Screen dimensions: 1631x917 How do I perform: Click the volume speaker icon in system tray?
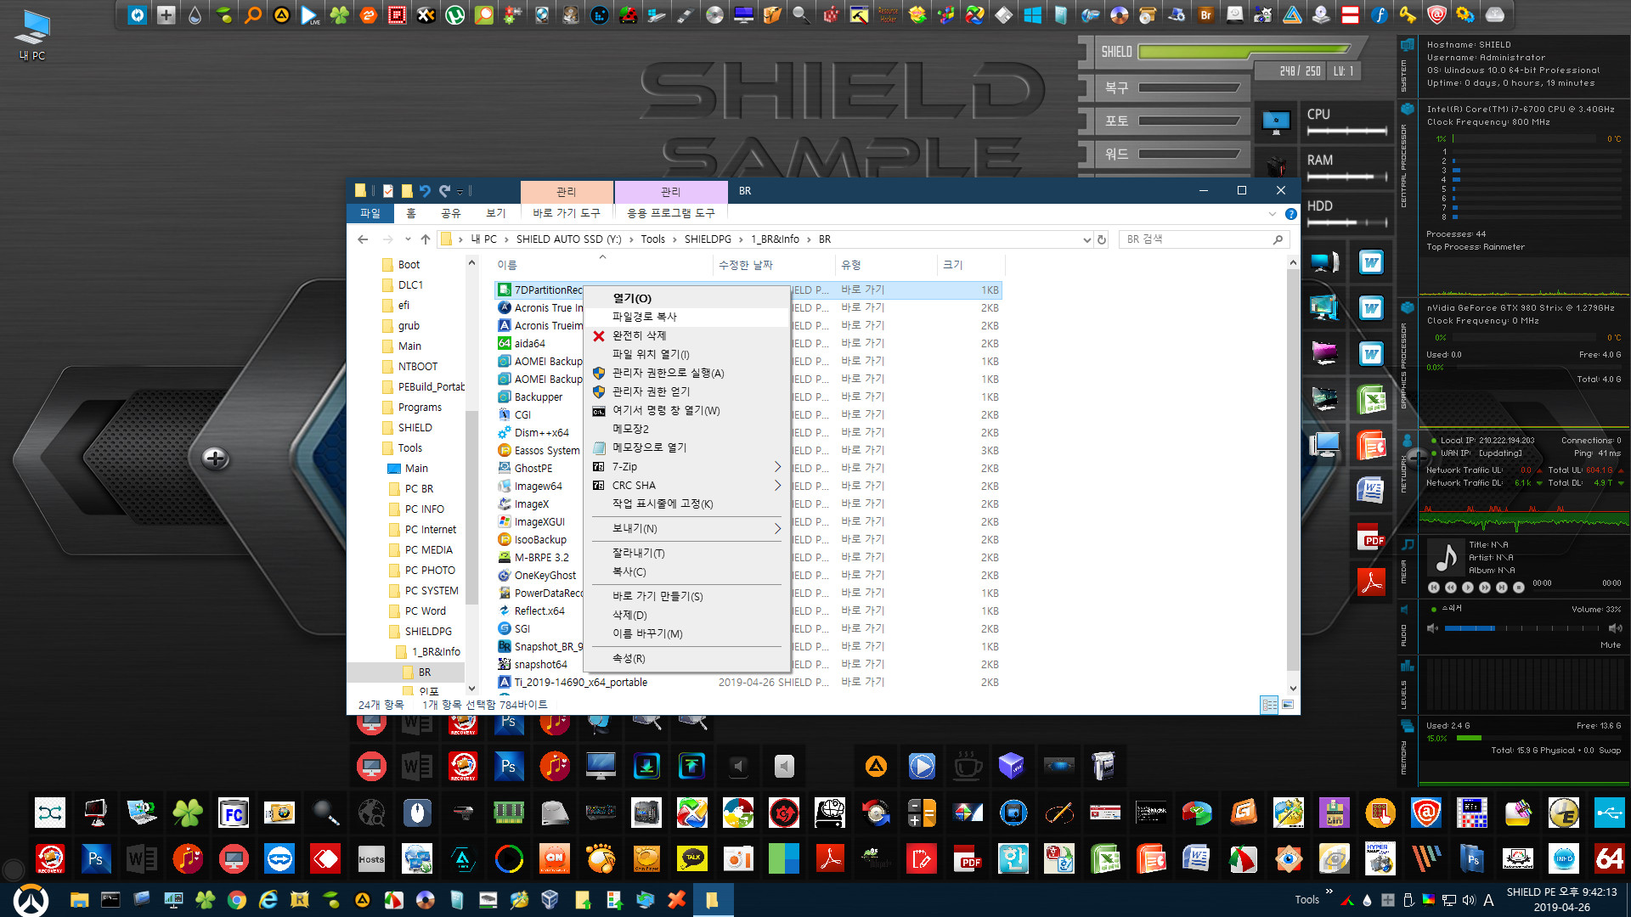(x=1469, y=900)
